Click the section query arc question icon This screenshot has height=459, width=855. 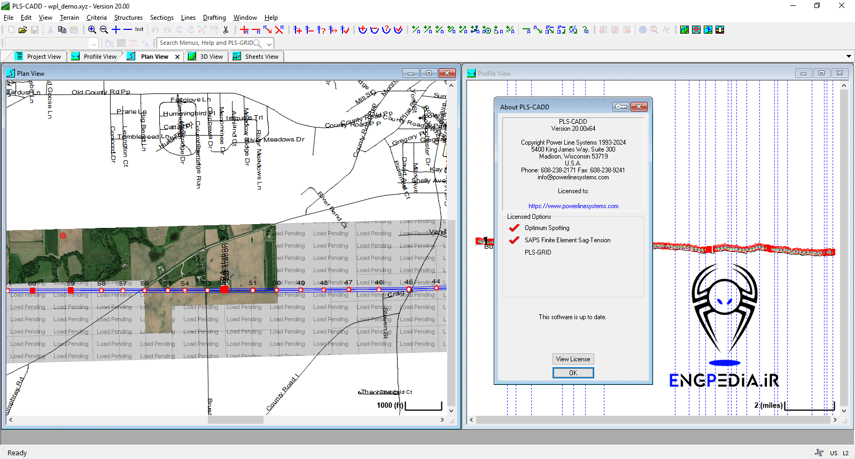pos(386,30)
